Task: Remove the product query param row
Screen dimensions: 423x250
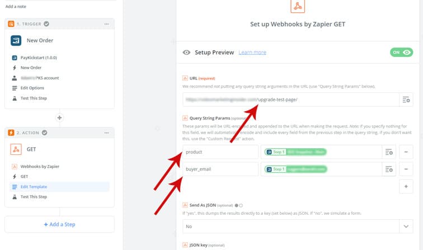Action: (x=406, y=152)
